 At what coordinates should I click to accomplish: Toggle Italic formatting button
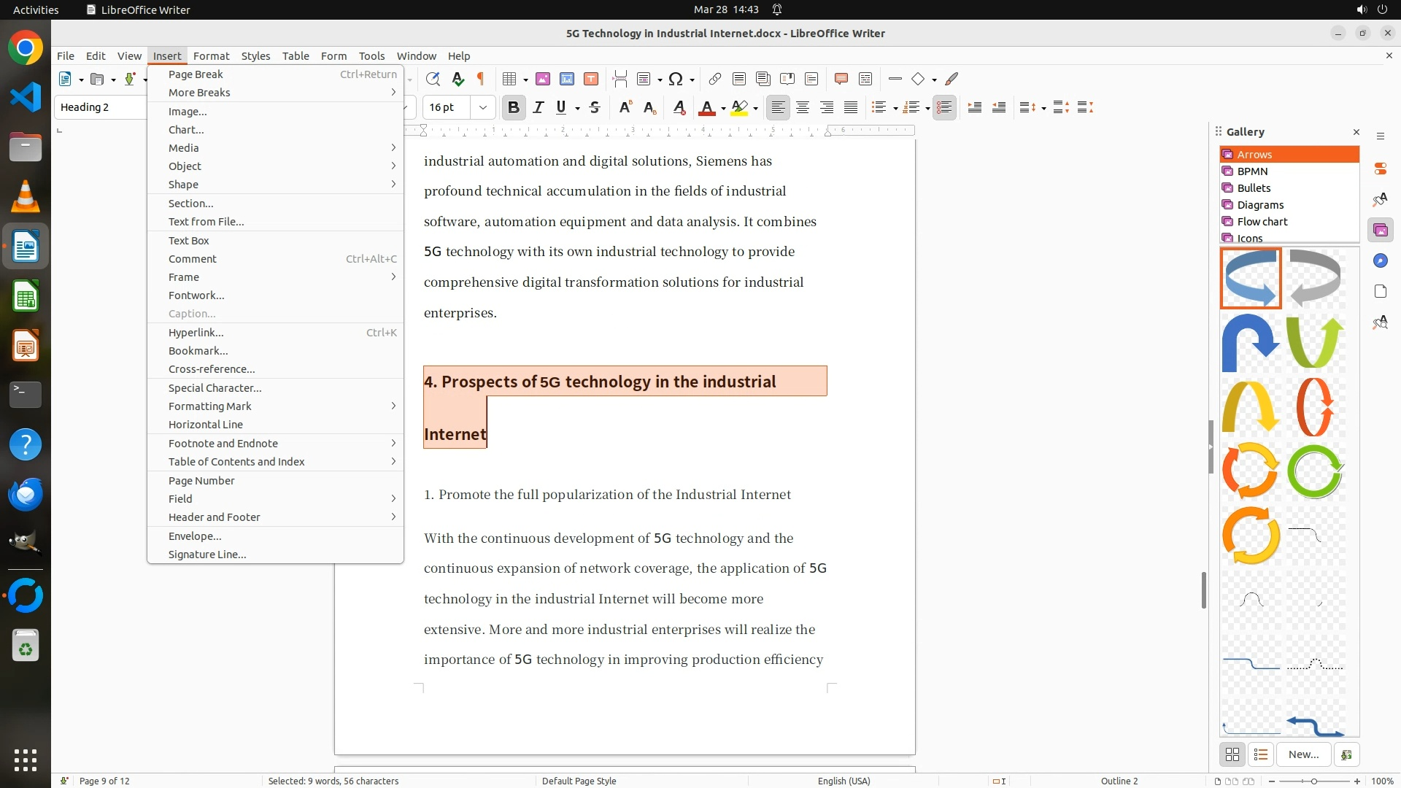tap(538, 107)
